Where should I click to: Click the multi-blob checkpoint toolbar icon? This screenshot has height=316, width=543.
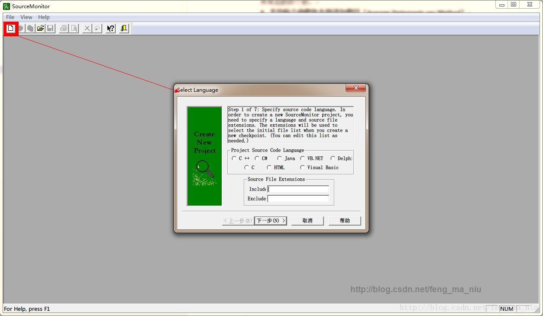point(30,29)
